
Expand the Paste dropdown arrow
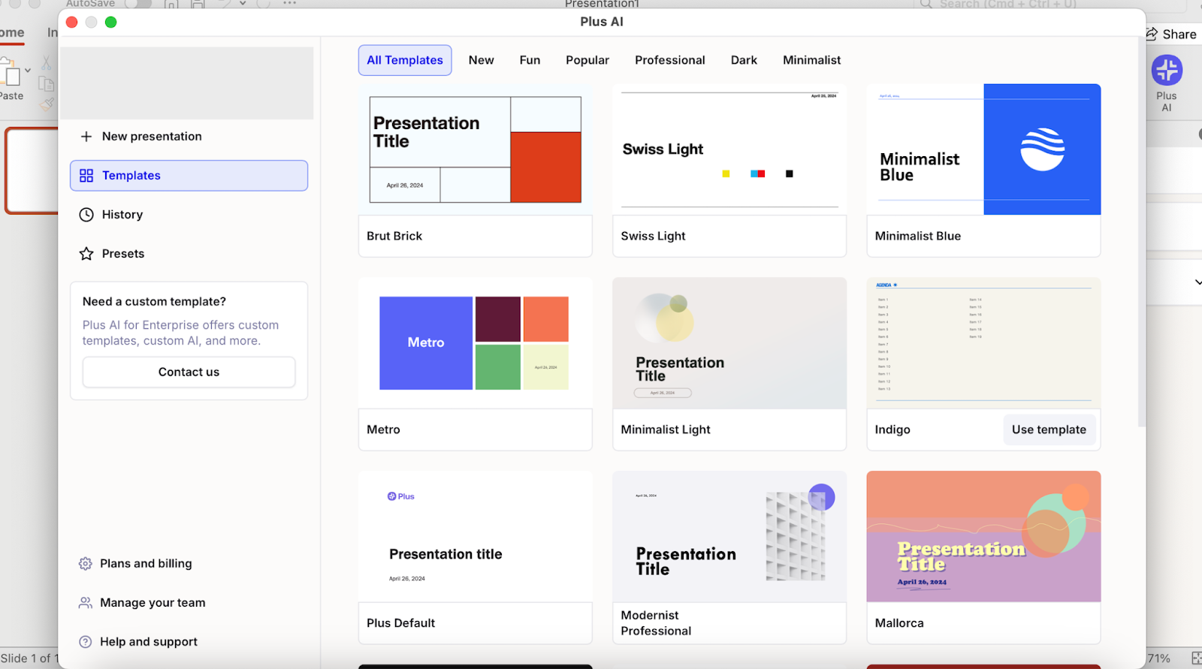[28, 71]
